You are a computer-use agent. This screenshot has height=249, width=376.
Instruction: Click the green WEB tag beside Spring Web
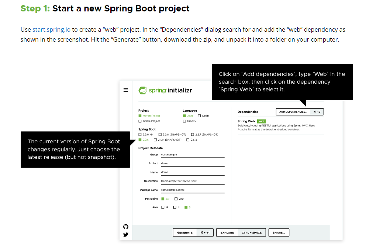pos(261,122)
